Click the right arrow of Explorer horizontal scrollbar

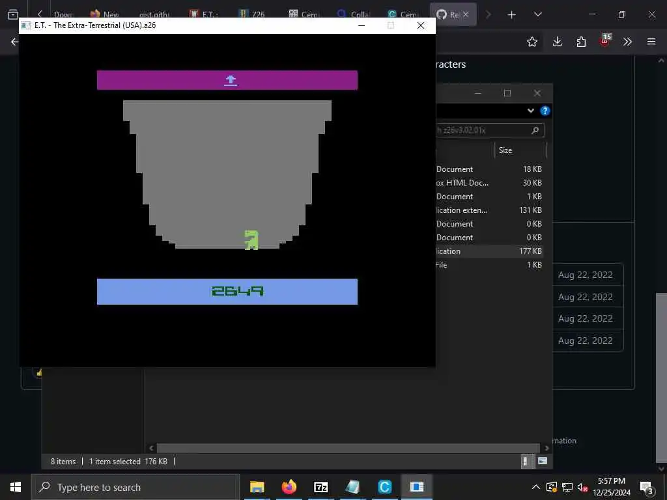[x=547, y=448]
